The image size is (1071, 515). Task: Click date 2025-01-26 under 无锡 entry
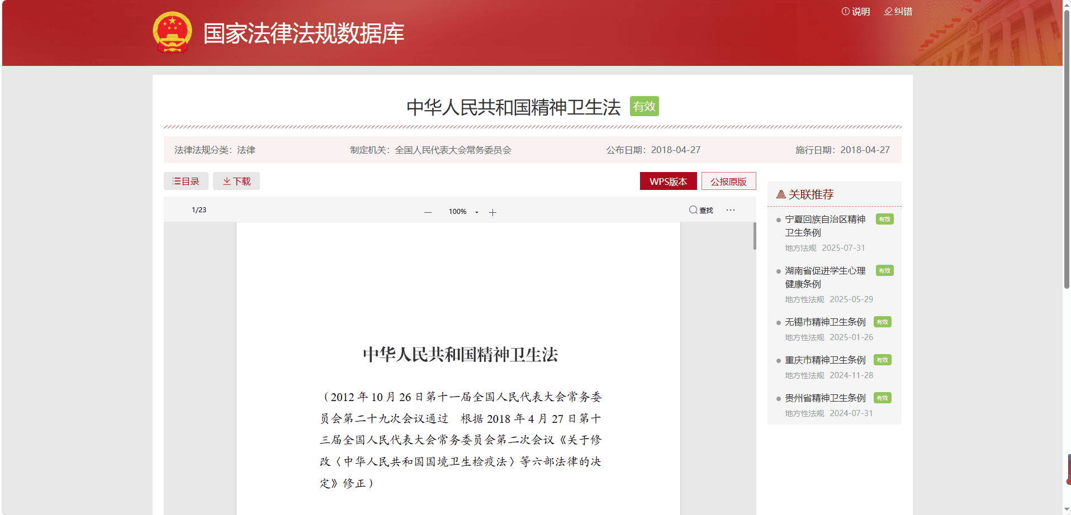[851, 337]
